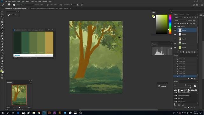Select the Eyedropper tool
The image size is (204, 115).
click(x=2, y=25)
